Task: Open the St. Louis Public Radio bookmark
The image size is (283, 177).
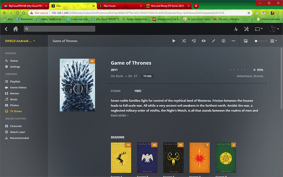Action: tap(196, 19)
